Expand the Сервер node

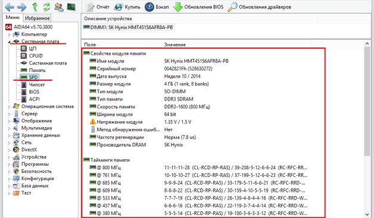pyautogui.click(x=10, y=114)
